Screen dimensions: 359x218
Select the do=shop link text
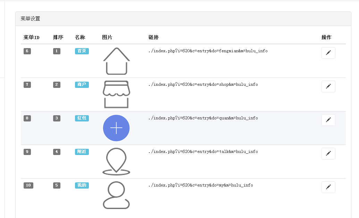pyautogui.click(x=203, y=84)
